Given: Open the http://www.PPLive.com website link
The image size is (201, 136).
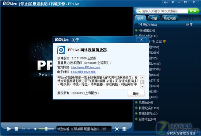Looking at the screenshot, I should [86, 67].
